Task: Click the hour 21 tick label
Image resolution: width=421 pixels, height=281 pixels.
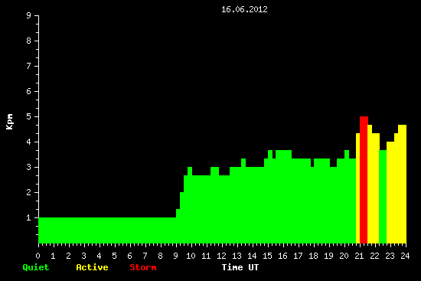Action: [x=359, y=256]
